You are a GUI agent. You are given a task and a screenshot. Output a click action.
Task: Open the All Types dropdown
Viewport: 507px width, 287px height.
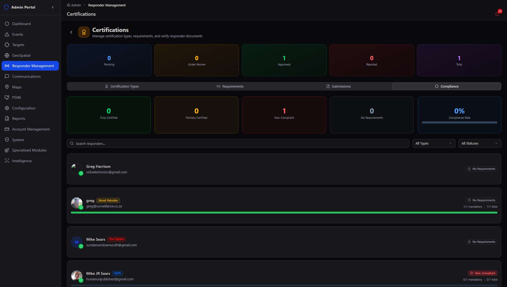click(434, 143)
